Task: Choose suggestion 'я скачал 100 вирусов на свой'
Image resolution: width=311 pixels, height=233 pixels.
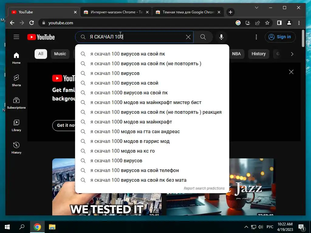Action: point(152,83)
